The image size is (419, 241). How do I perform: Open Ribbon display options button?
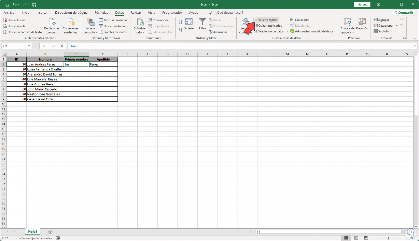pyautogui.click(x=378, y=5)
